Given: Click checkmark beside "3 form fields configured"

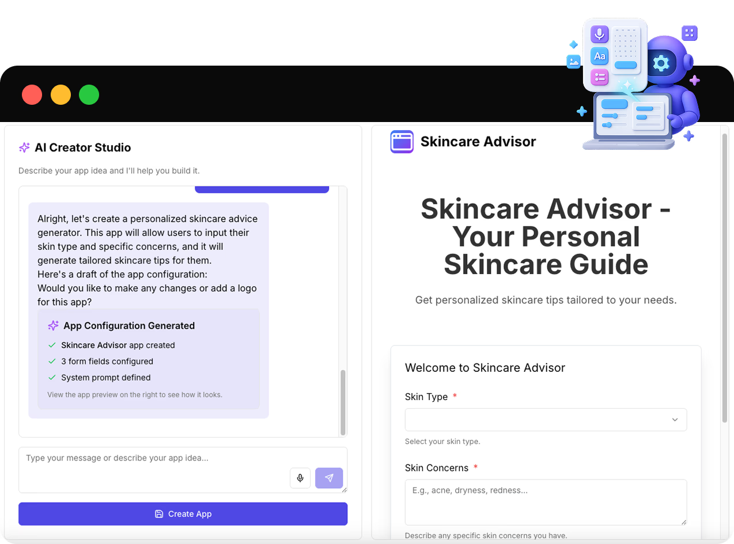Looking at the screenshot, I should click(52, 362).
